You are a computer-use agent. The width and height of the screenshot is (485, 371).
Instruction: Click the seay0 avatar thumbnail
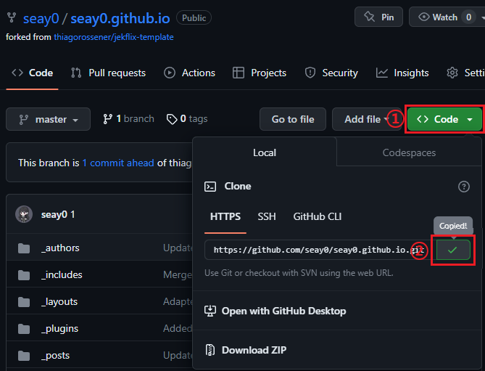point(24,214)
